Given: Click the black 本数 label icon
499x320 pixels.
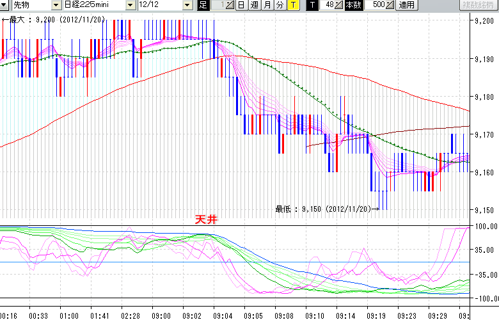Looking at the screenshot, I should tap(352, 5).
